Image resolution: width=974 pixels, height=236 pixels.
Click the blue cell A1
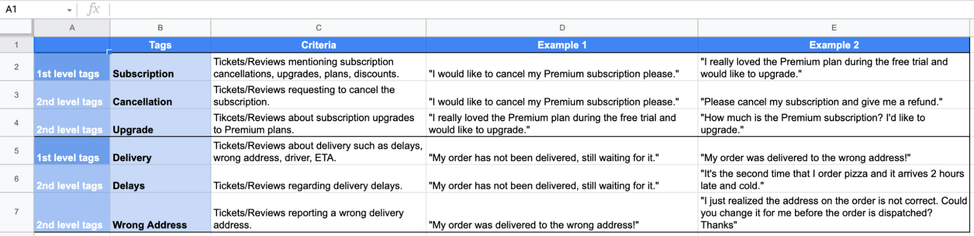72,45
